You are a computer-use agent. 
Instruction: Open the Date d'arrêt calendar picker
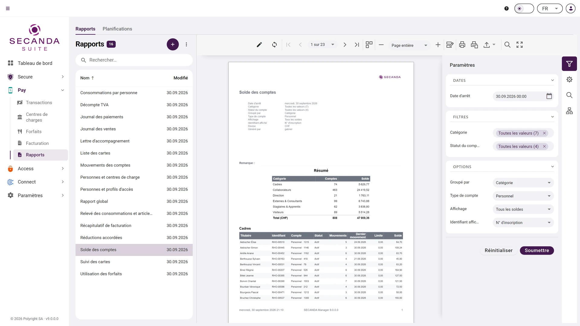(x=549, y=96)
